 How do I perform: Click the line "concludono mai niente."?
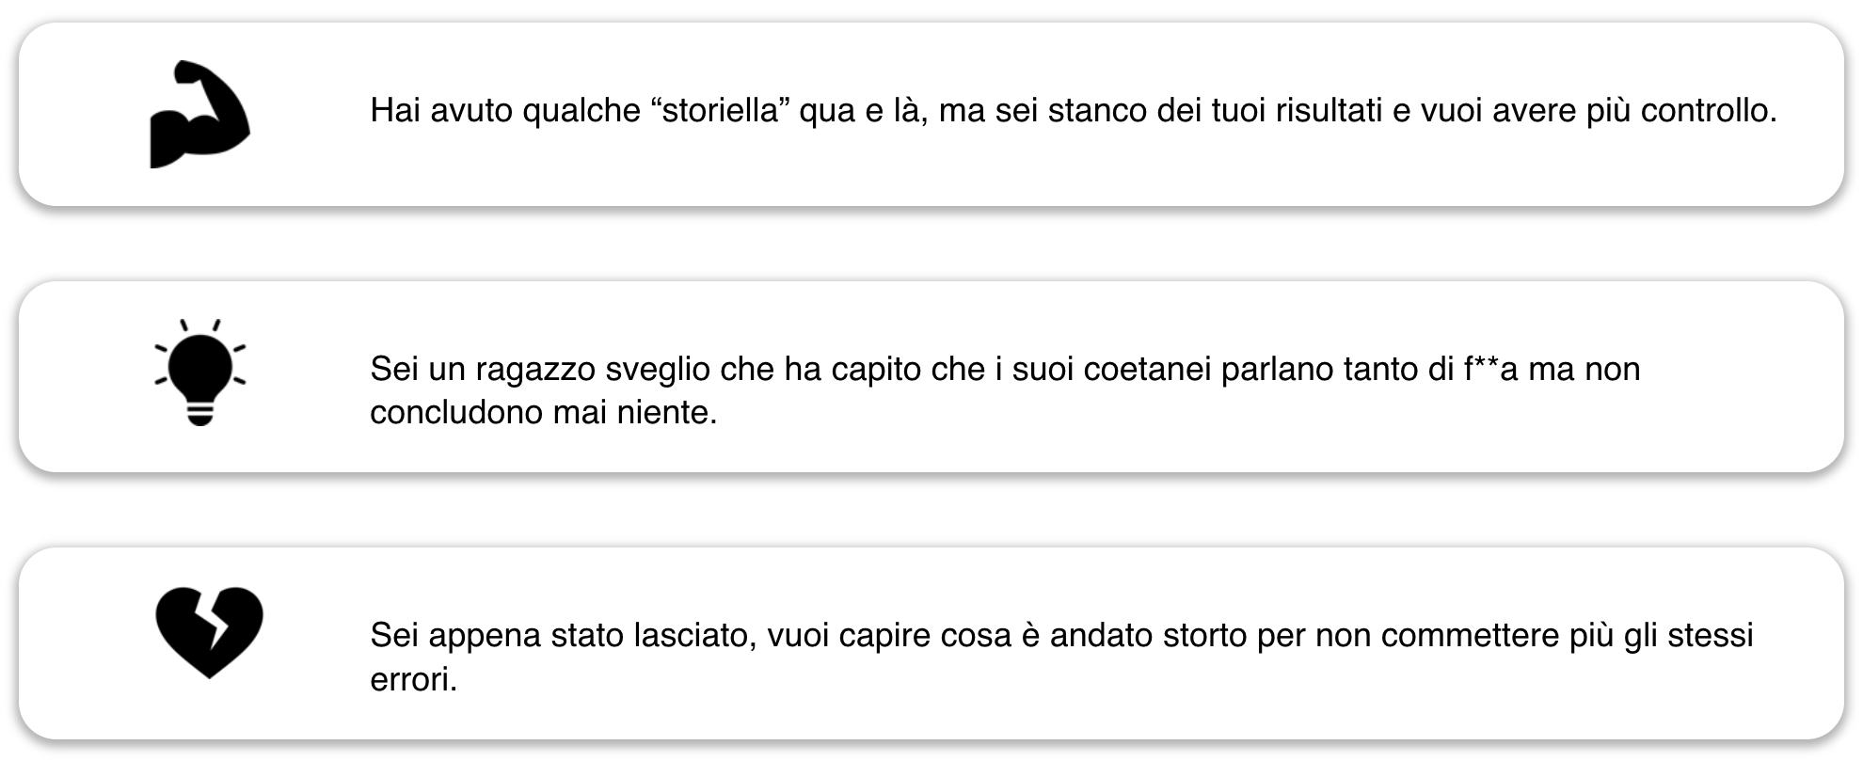click(544, 412)
